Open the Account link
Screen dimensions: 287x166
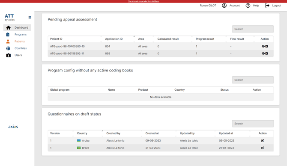point(234,6)
